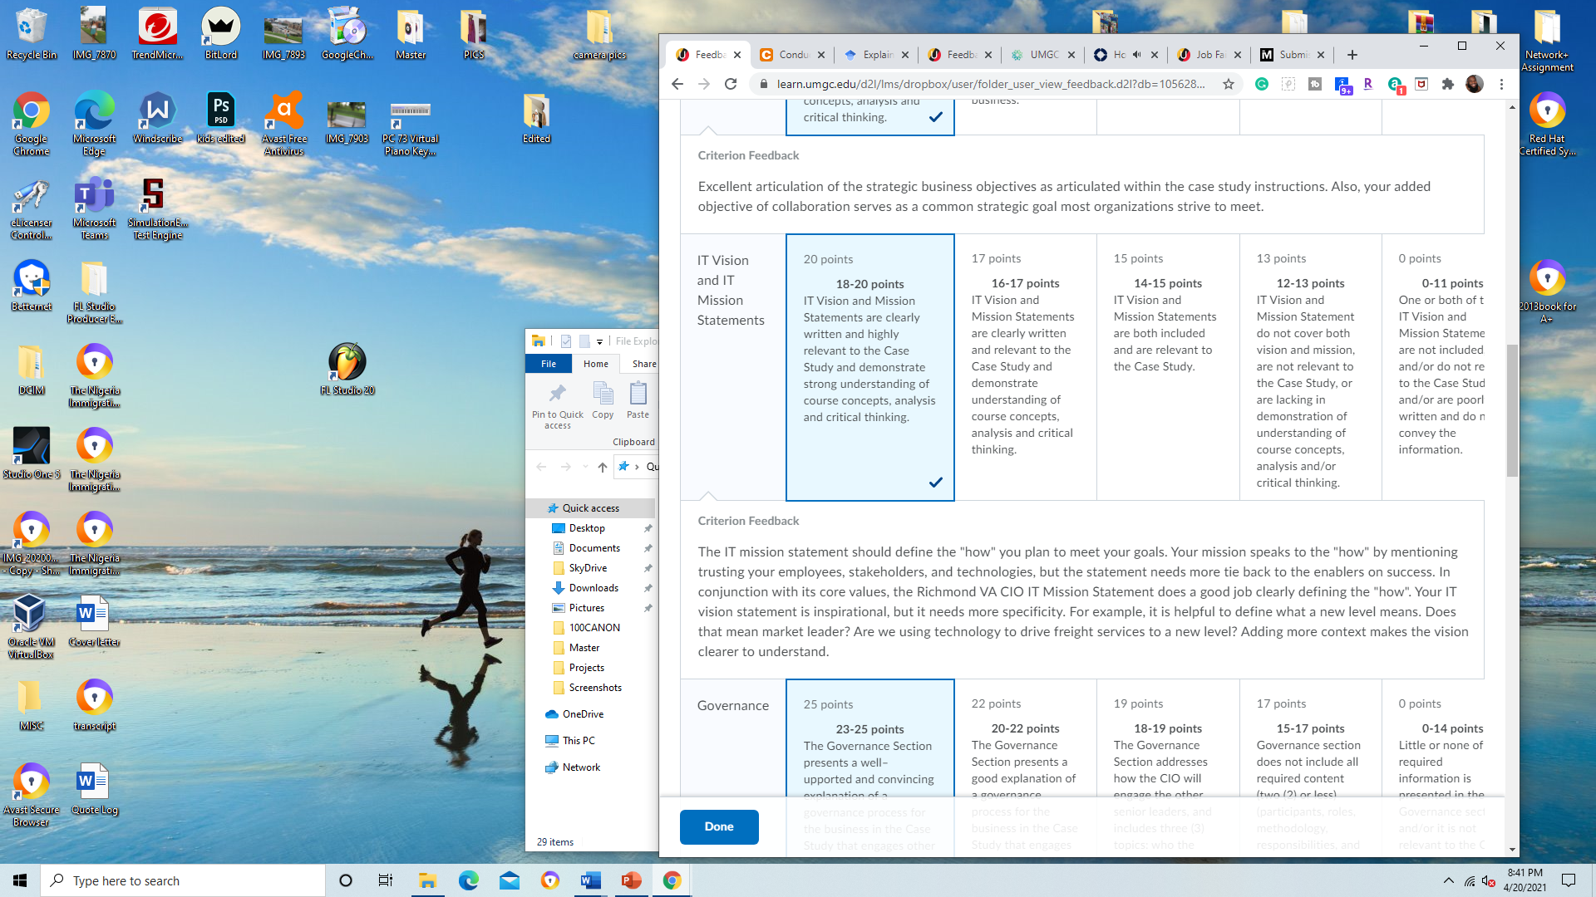The width and height of the screenshot is (1596, 897).
Task: Select the 15 points IT Vision rubric level
Action: [x=1168, y=367]
